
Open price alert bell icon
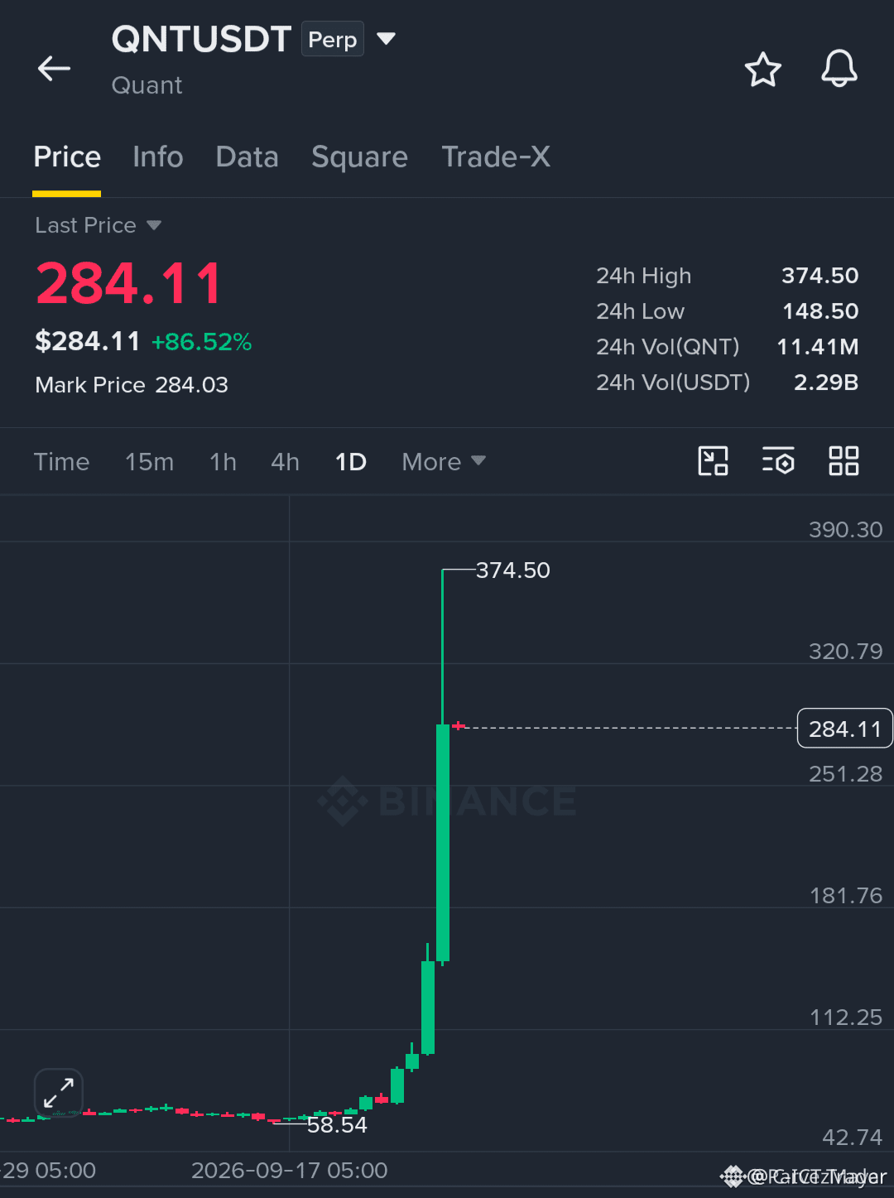point(839,69)
